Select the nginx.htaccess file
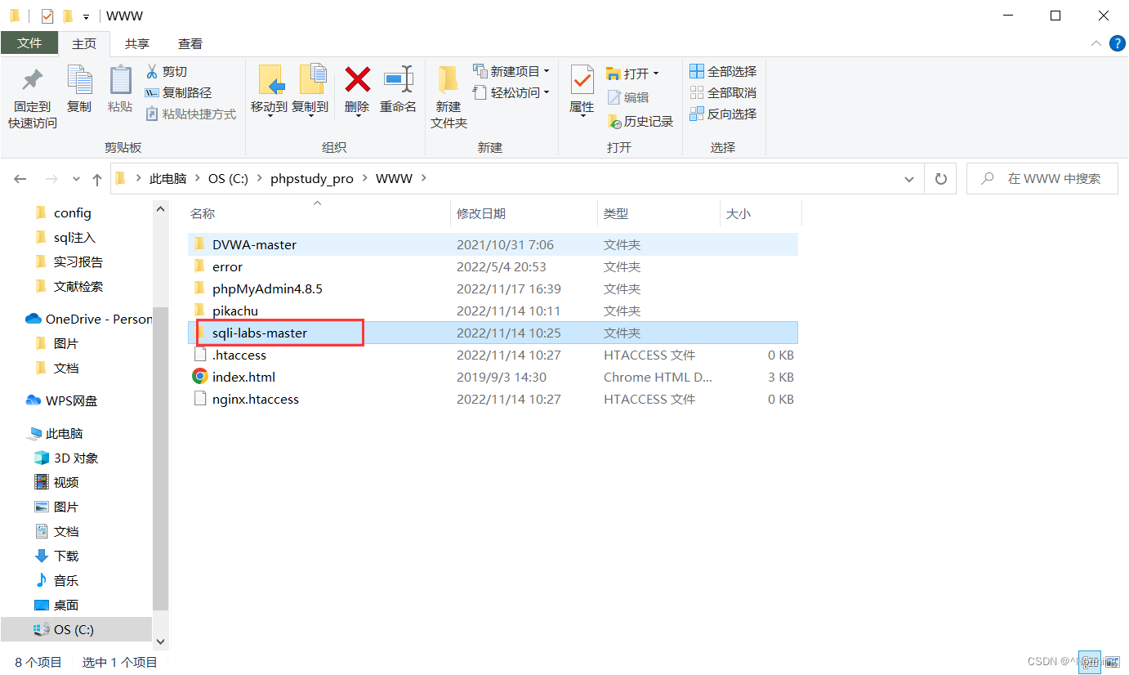The image size is (1129, 675). click(493, 399)
